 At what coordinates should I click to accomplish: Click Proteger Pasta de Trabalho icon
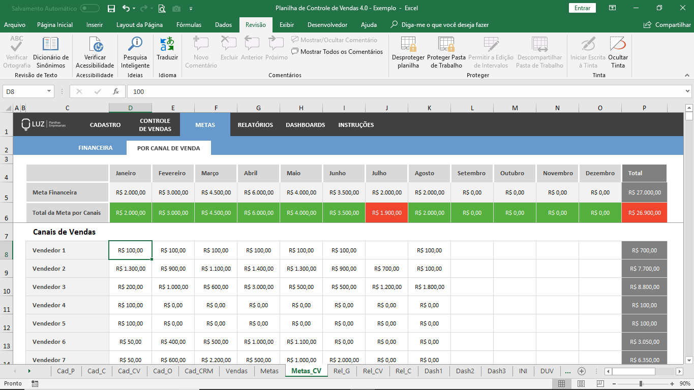point(446,45)
